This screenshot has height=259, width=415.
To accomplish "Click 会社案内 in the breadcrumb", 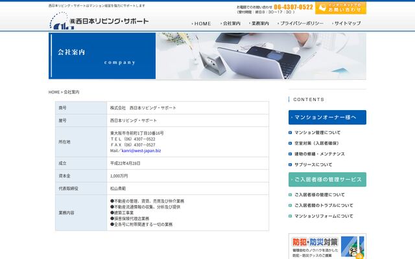I will click(71, 92).
